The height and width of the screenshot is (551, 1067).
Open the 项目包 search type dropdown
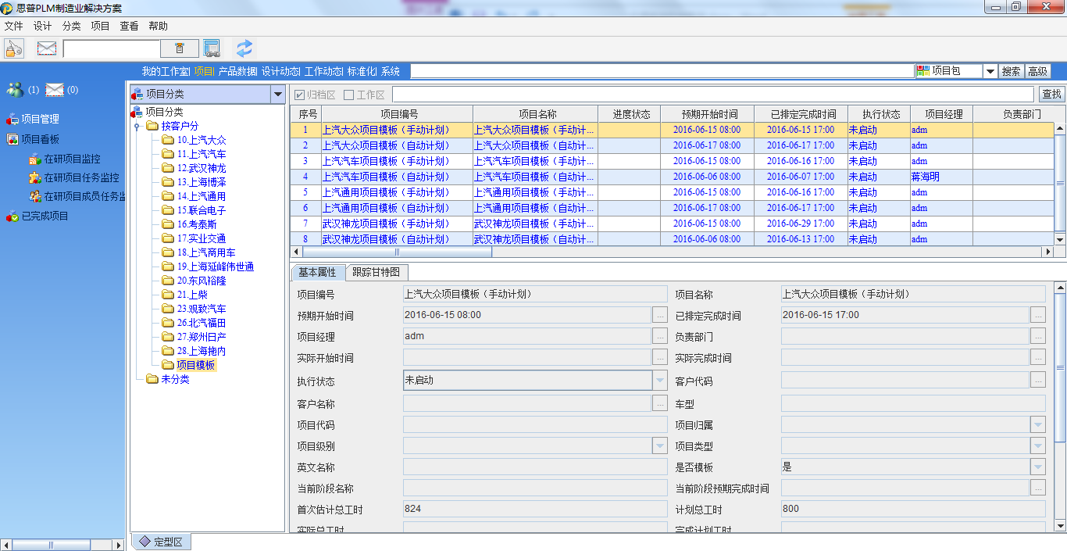tap(990, 71)
